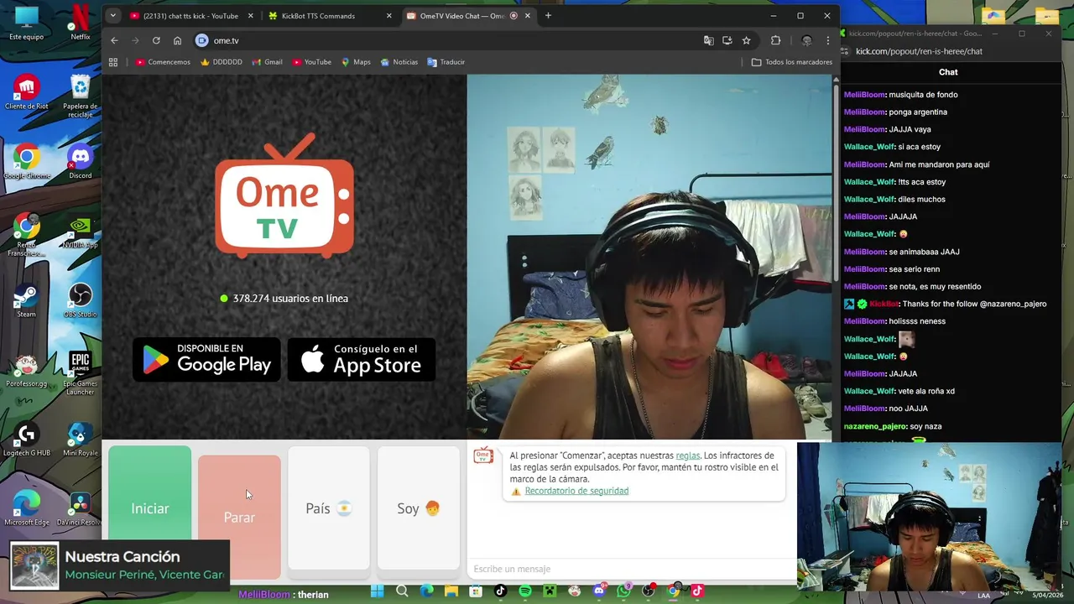Click the install app icon in address bar
This screenshot has width=1074, height=604.
(x=727, y=40)
